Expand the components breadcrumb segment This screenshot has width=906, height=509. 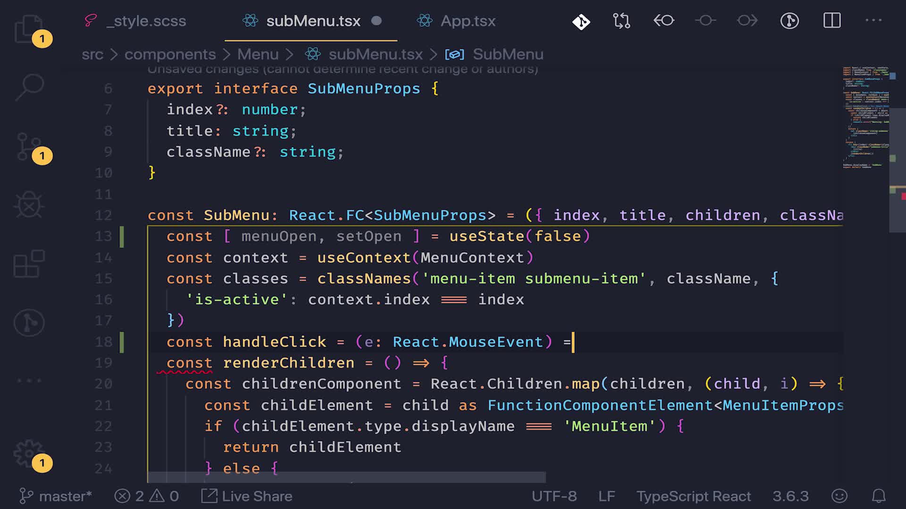(x=170, y=55)
